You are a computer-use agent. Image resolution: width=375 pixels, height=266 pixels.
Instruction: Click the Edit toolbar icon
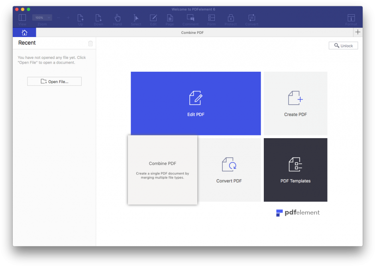[153, 18]
